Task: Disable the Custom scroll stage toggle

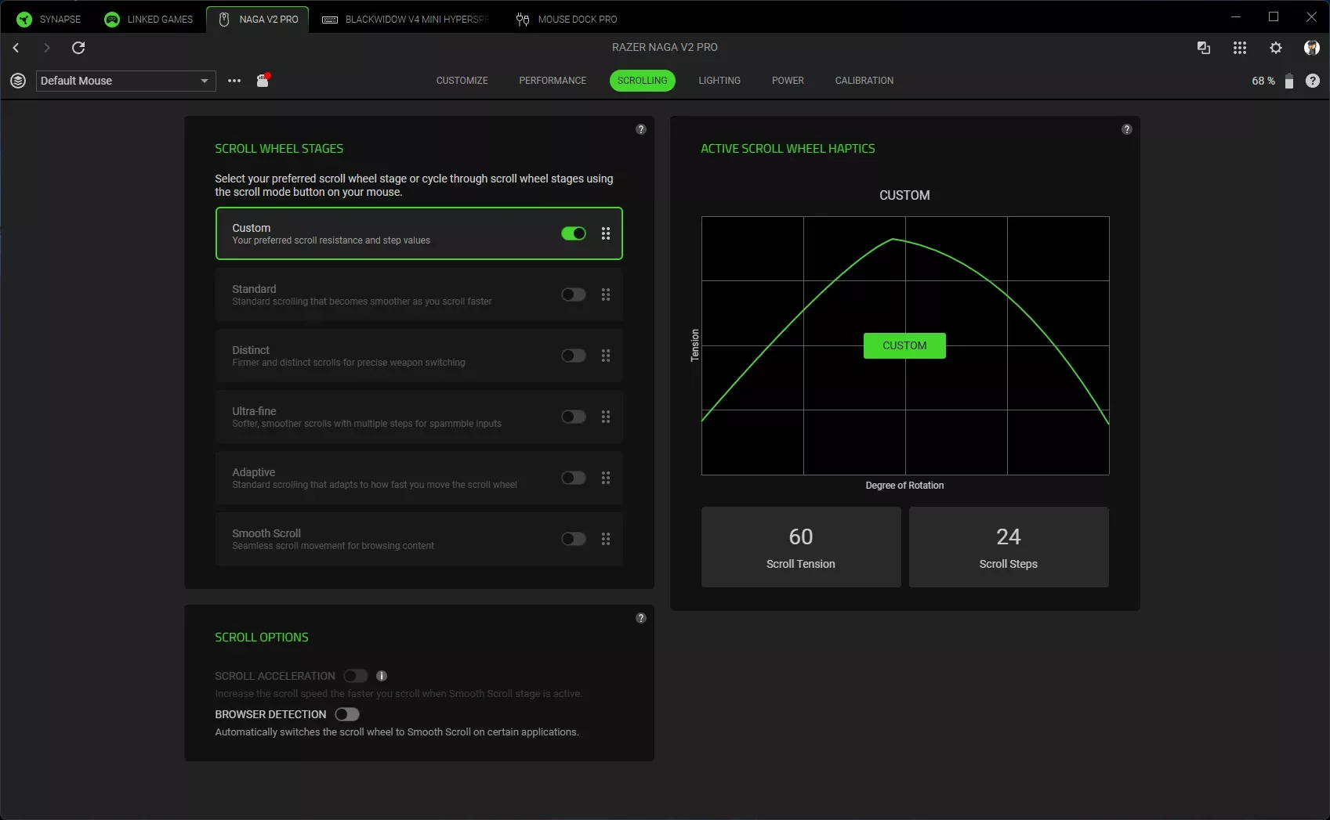Action: [574, 233]
